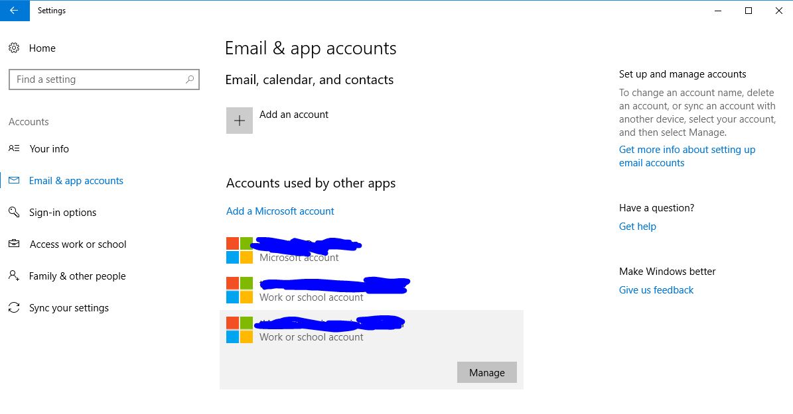Click the back arrow in Settings
The image size is (793, 414).
click(x=14, y=11)
